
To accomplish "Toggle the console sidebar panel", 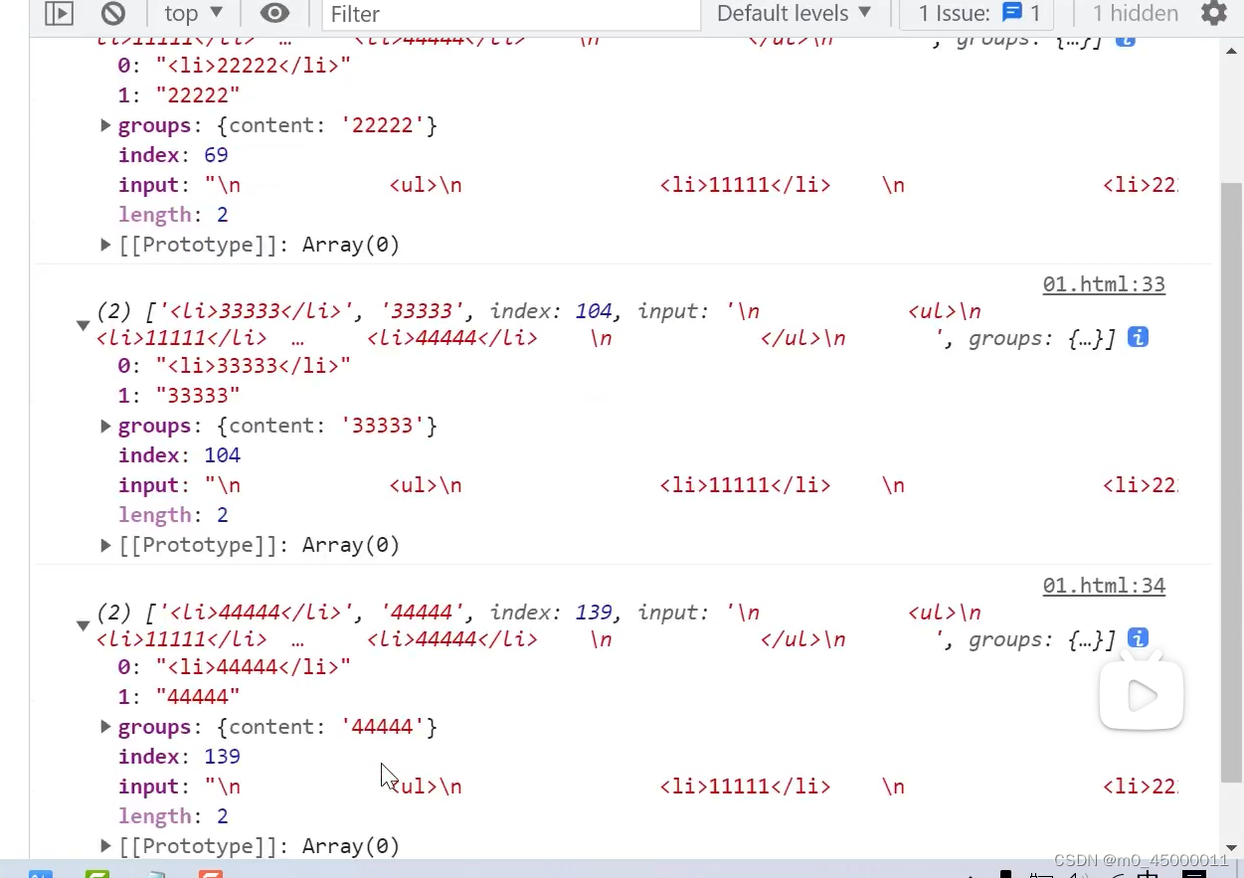I will tap(59, 14).
